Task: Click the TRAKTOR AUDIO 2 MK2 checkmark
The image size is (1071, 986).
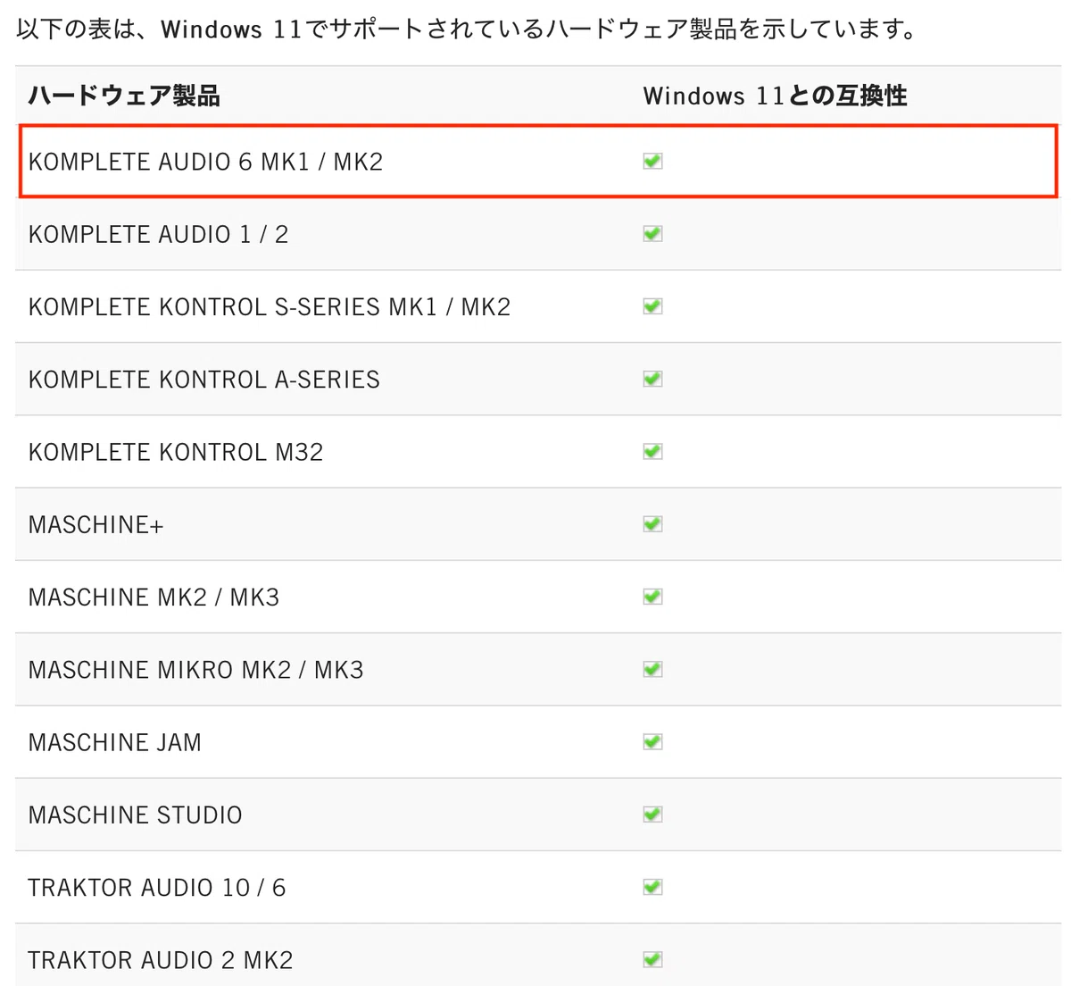Action: click(652, 959)
